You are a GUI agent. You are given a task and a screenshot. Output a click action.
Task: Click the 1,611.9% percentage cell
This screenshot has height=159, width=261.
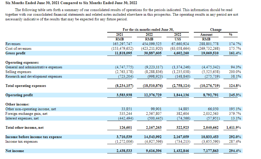click(234, 128)
